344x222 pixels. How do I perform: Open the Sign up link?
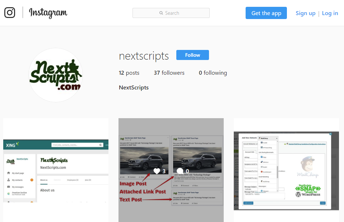pos(305,13)
